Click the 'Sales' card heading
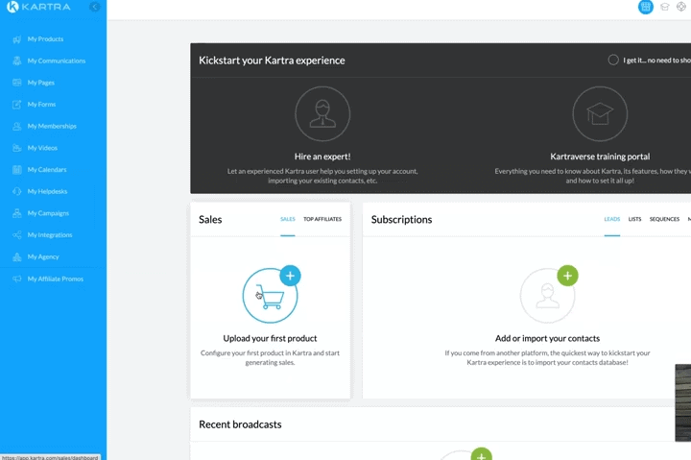691x460 pixels. point(210,220)
